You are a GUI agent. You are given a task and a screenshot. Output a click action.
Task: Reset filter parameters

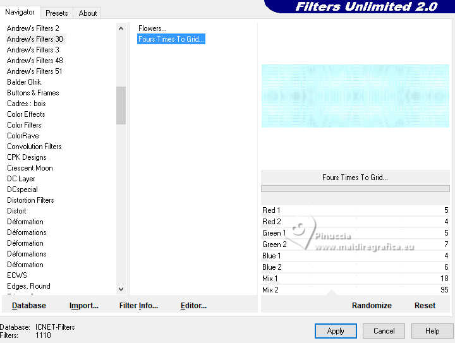point(425,306)
